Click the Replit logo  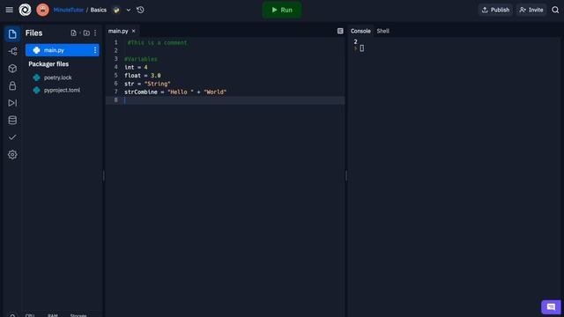(26, 10)
